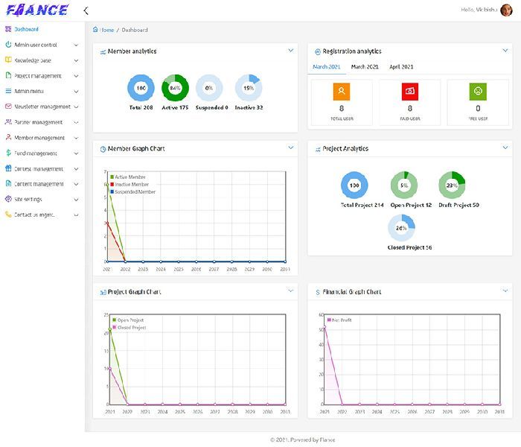Click the Fiance logo
The image size is (521, 447).
point(37,10)
